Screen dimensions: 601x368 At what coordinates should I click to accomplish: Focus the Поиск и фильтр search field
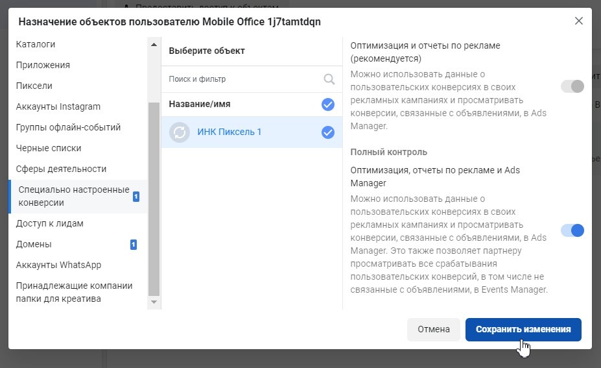(x=243, y=79)
